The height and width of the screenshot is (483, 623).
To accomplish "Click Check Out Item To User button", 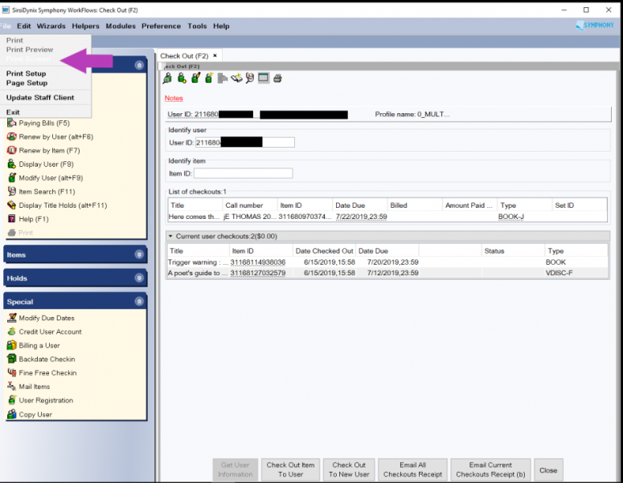I will pyautogui.click(x=290, y=469).
